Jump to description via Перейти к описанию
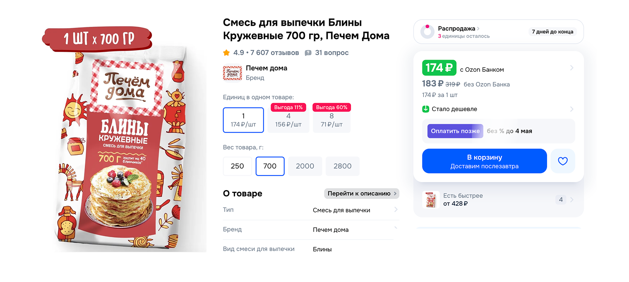This screenshot has height=282, width=629. click(361, 193)
